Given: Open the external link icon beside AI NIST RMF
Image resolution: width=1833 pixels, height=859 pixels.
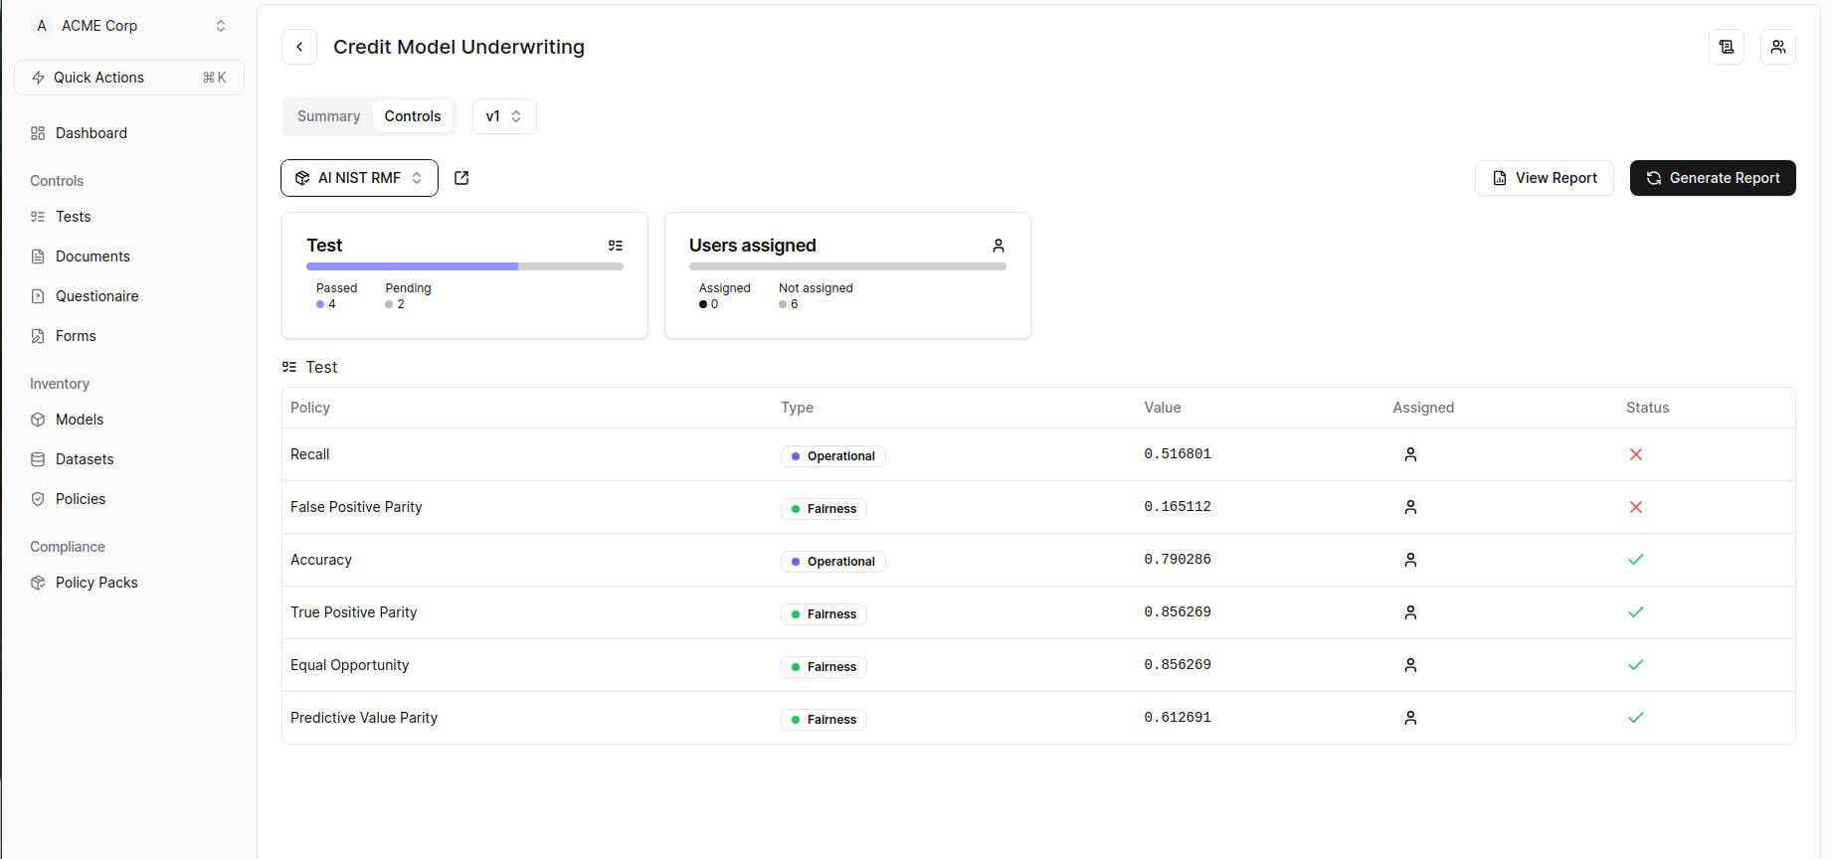Looking at the screenshot, I should (461, 178).
